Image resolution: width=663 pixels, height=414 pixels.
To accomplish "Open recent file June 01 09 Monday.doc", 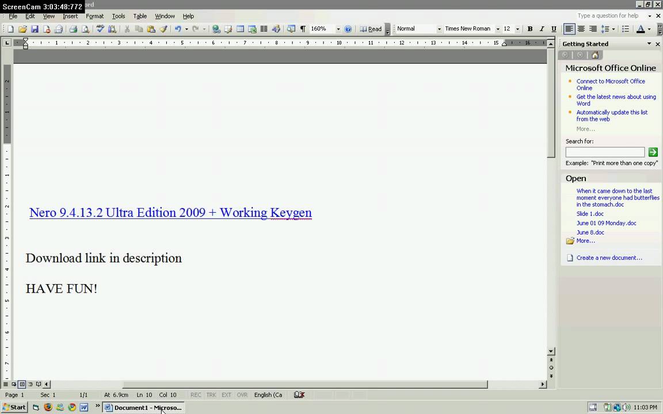I will [607, 223].
